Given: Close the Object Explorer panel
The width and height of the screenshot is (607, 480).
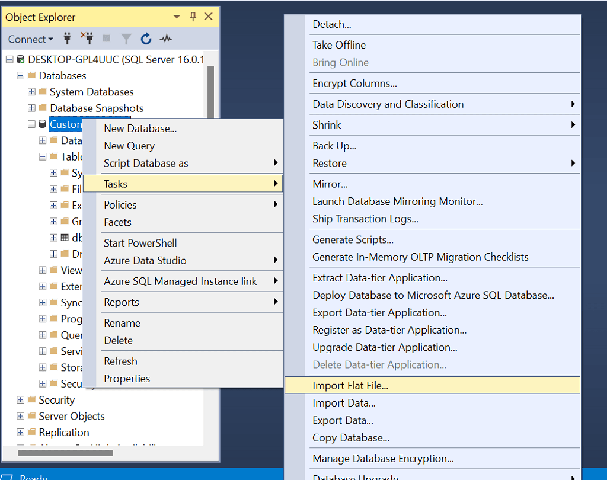Looking at the screenshot, I should pyautogui.click(x=209, y=16).
